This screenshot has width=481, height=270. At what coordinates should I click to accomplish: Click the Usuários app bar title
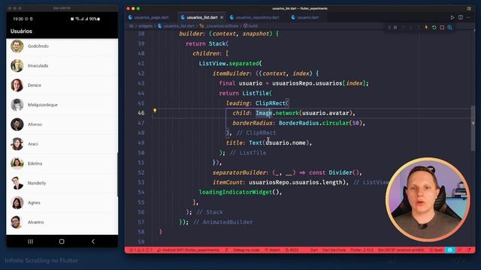[21, 31]
